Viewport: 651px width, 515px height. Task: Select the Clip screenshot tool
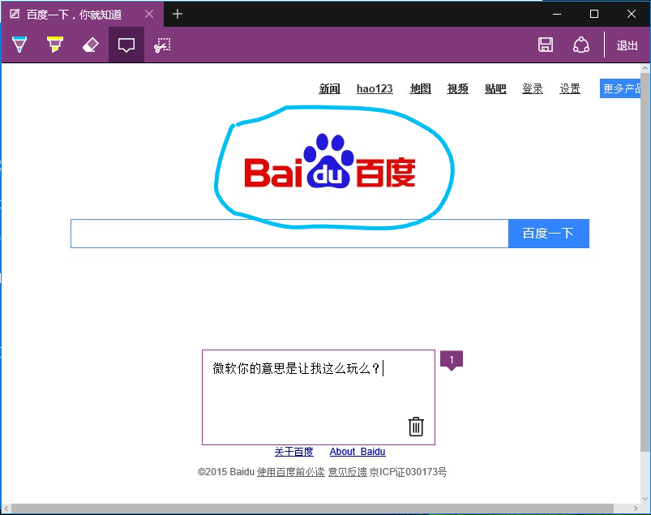[162, 45]
